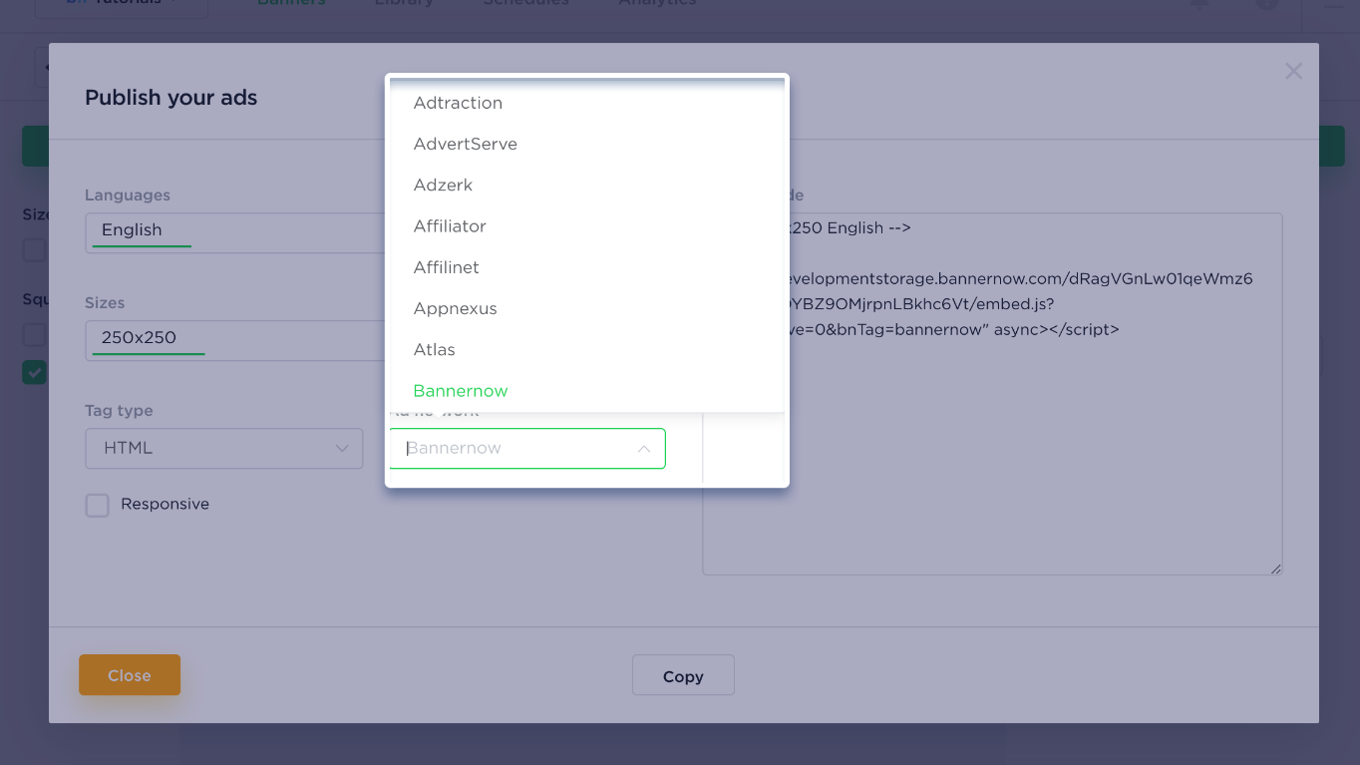1360x765 pixels.
Task: Open the Tag type HTML dropdown
Action: (x=224, y=449)
